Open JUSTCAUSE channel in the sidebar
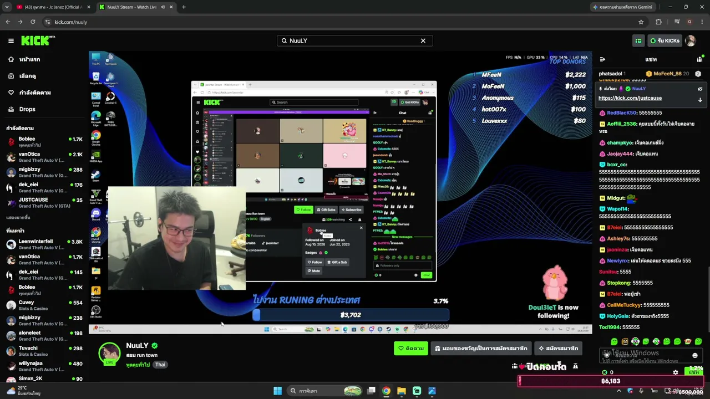This screenshot has width=710, height=399. pos(44,203)
